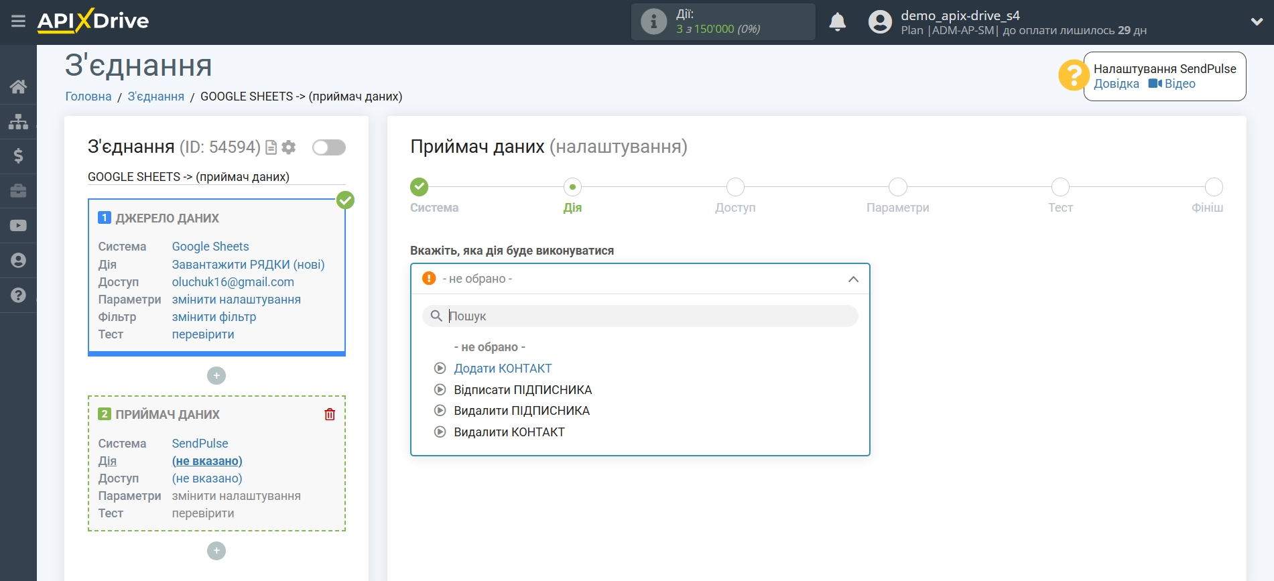Go to the Фініш step
1274x581 pixels.
[x=1214, y=187]
